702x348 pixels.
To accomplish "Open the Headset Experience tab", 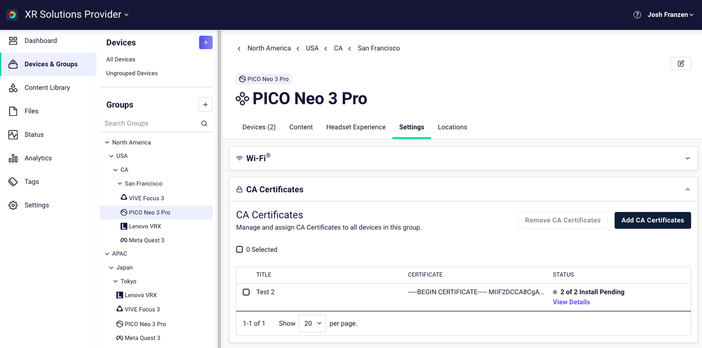I will point(356,127).
